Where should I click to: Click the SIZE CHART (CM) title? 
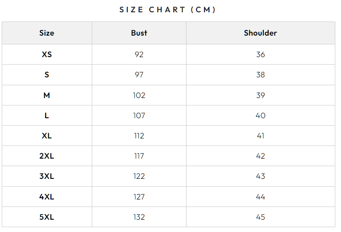(x=168, y=10)
